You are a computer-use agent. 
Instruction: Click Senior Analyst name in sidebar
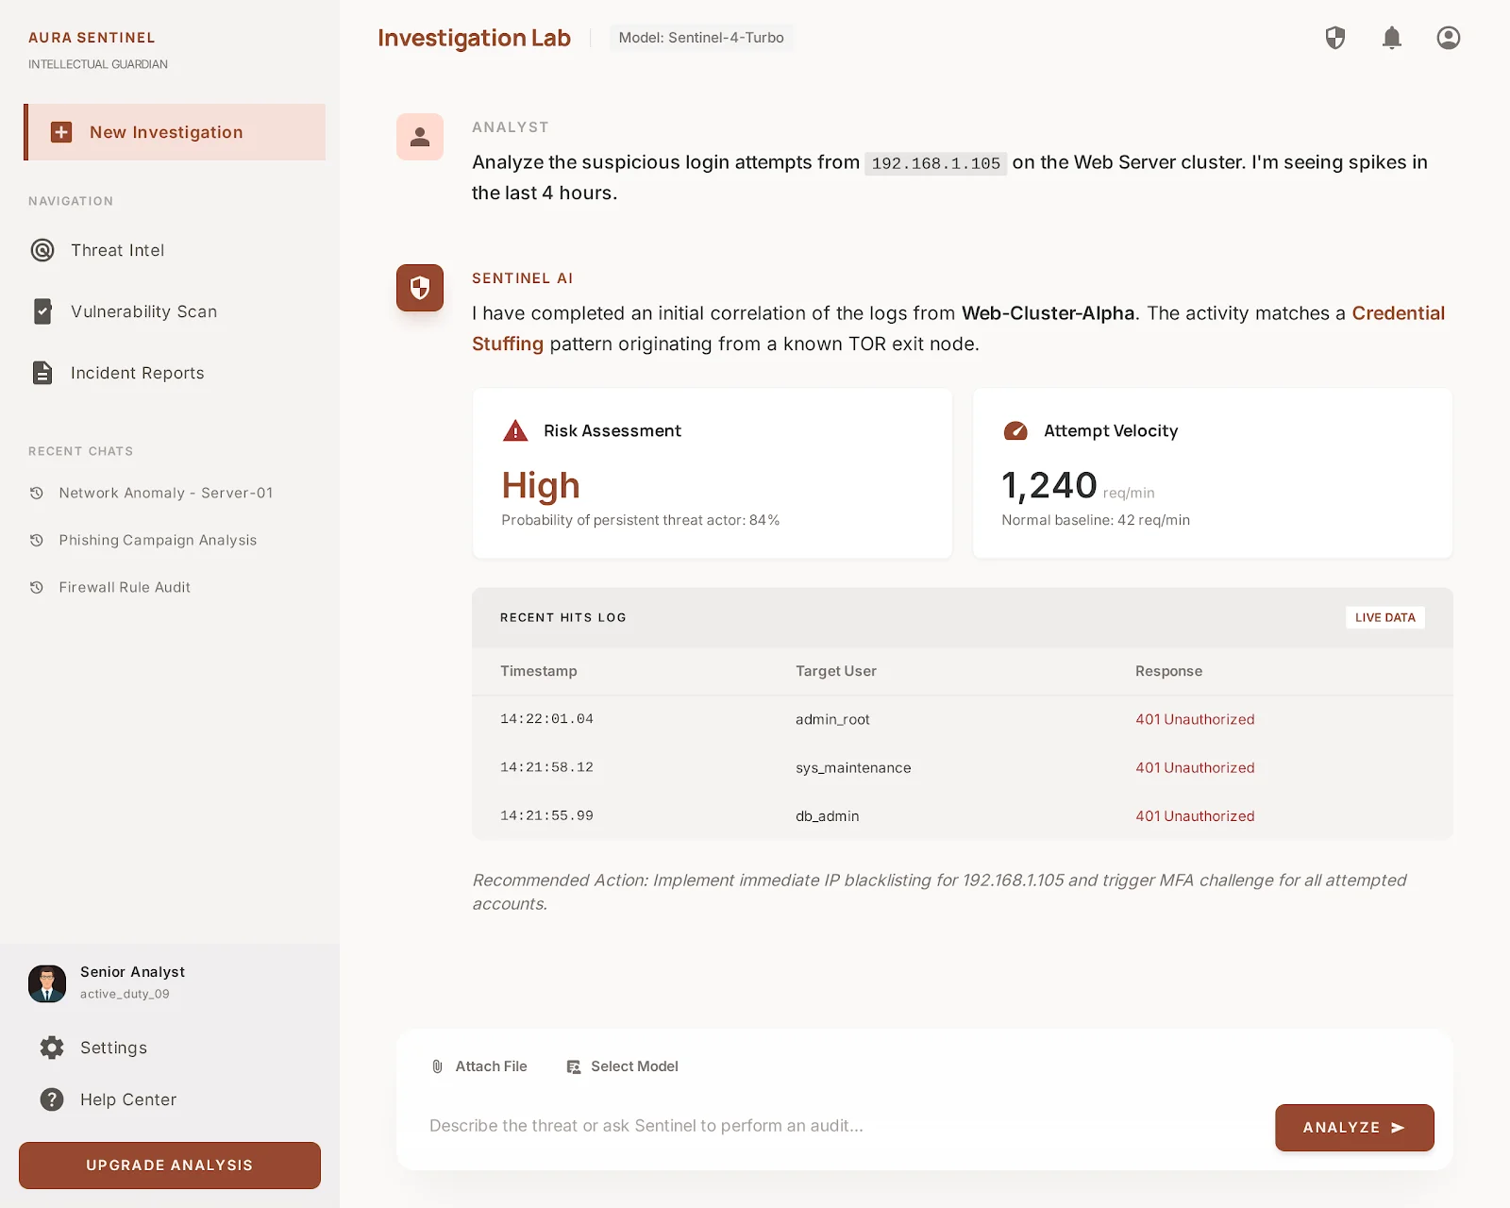(132, 972)
